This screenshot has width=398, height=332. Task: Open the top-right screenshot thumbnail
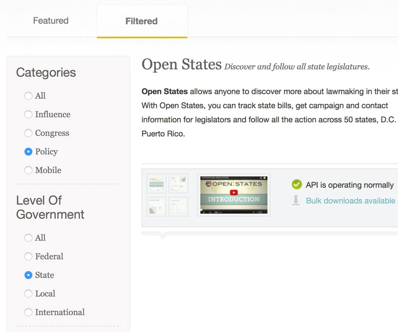click(179, 183)
